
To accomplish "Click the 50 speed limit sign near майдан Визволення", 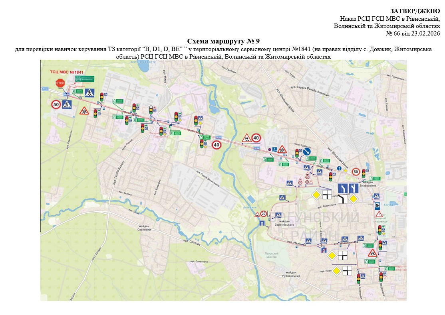I will point(356,172).
